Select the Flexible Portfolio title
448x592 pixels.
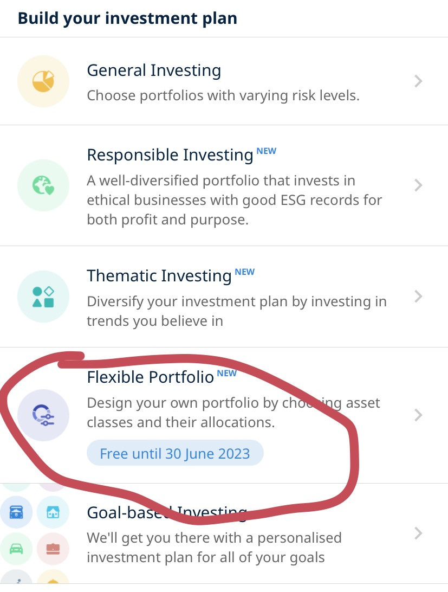tap(150, 377)
